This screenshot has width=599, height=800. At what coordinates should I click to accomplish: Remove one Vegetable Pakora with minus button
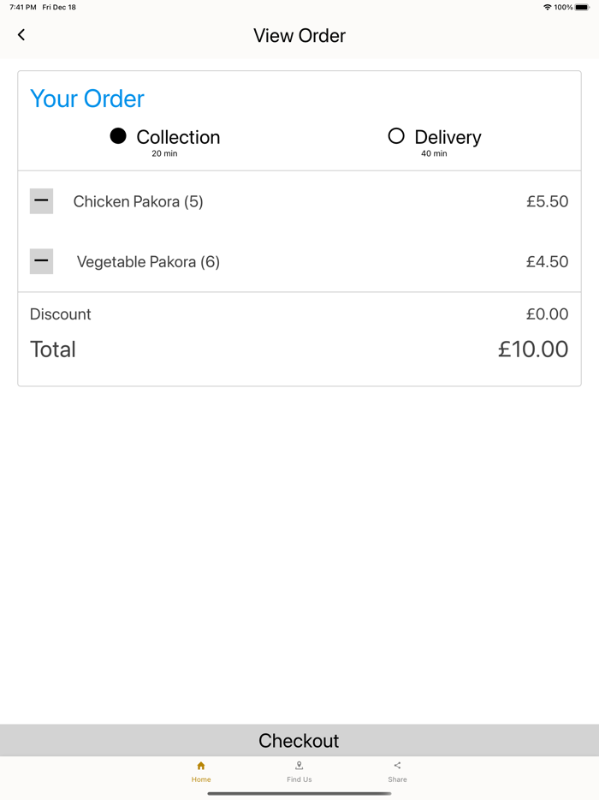41,261
